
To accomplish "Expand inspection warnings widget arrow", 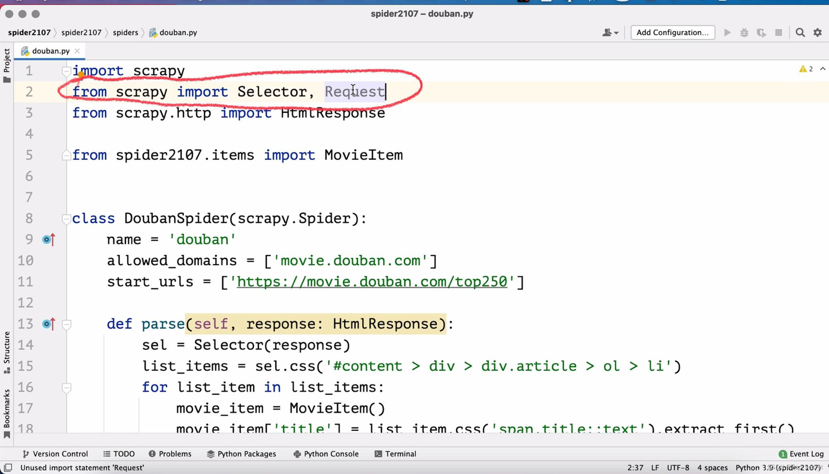I will click(x=823, y=69).
